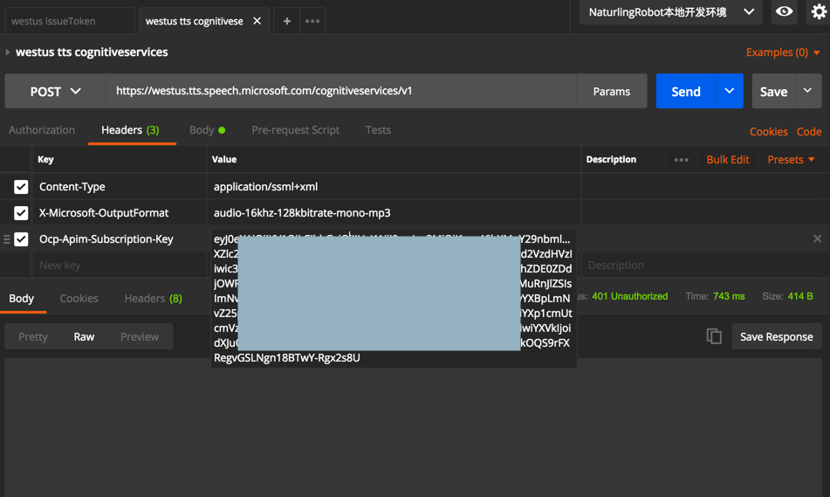Add a new request tab with plus icon
This screenshot has height=497, width=830.
(286, 21)
